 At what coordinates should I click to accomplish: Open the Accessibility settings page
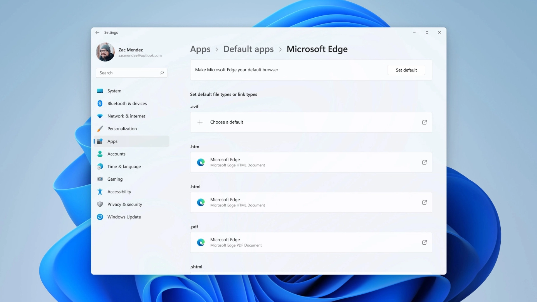119,192
